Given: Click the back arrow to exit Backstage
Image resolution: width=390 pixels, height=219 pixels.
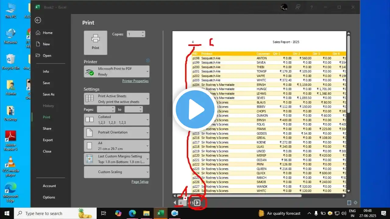Looking at the screenshot, I should (38, 20).
